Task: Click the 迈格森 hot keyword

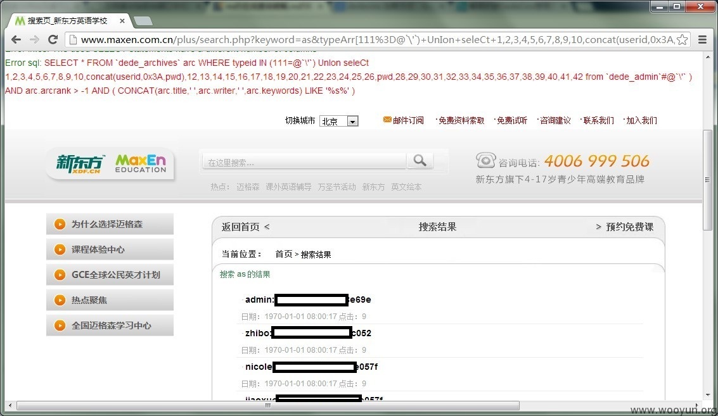Action: point(248,187)
